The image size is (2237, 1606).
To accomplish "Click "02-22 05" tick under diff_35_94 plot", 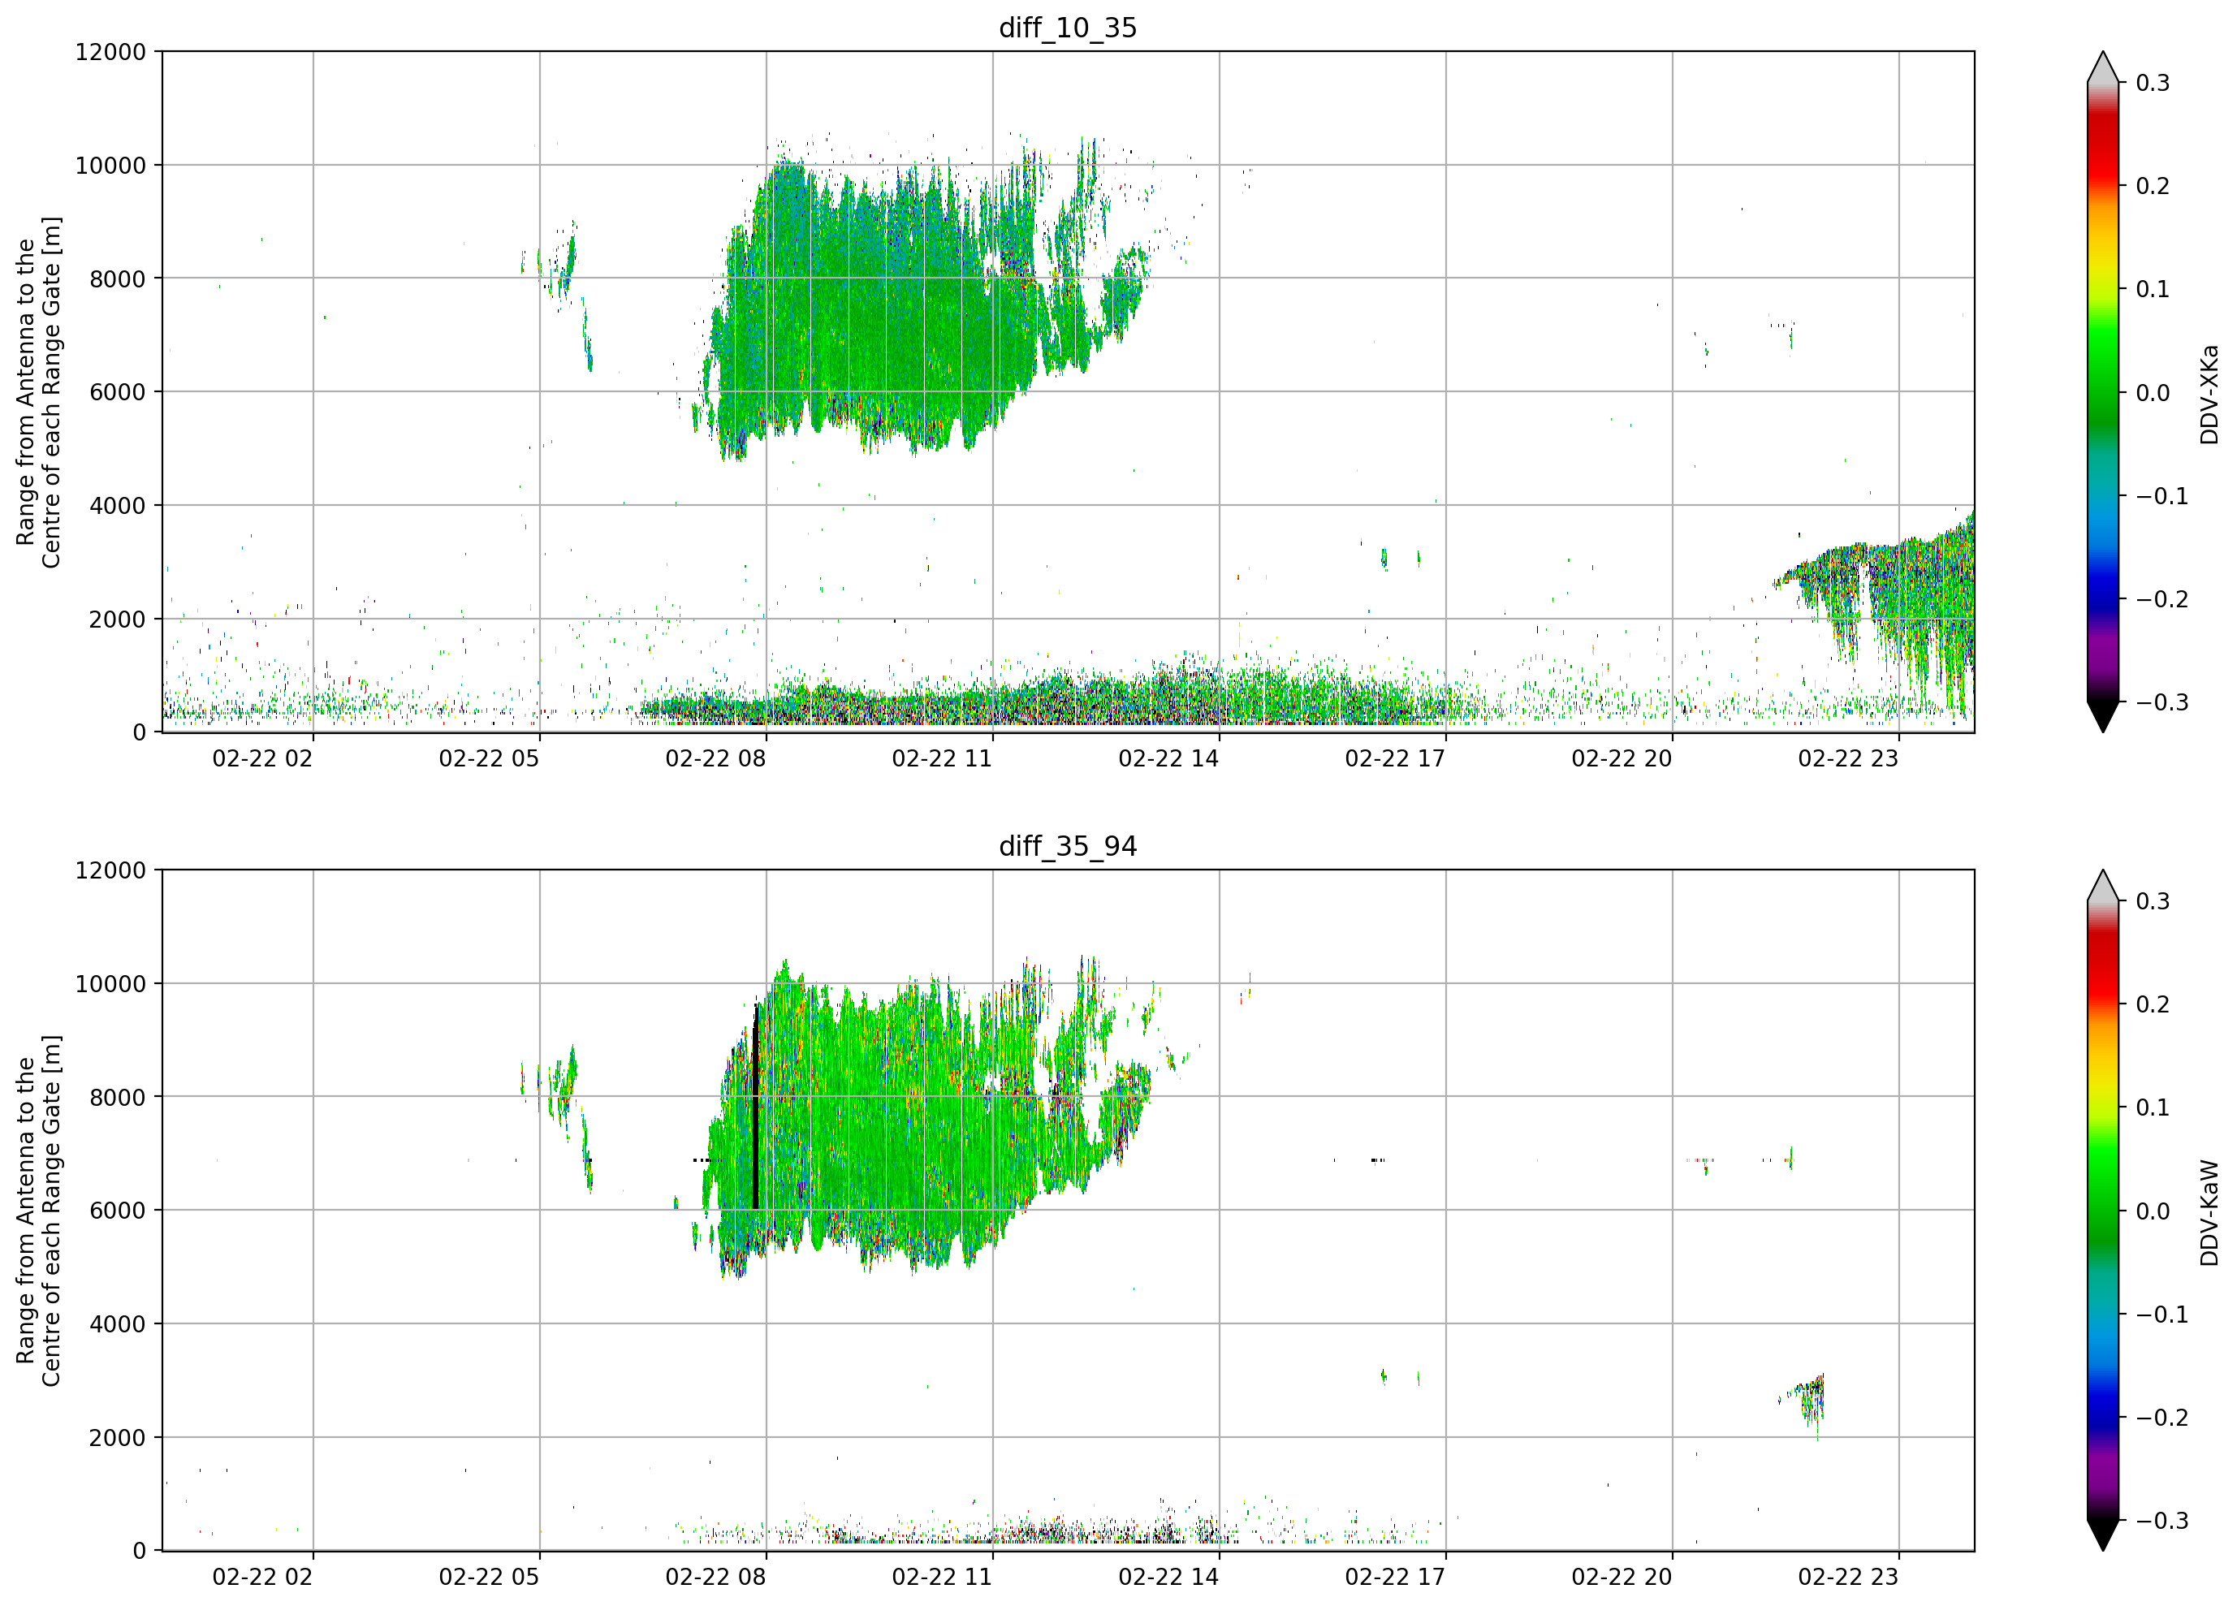I will click(490, 1578).
